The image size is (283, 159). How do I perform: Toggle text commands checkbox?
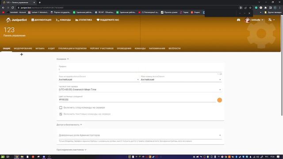click(x=61, y=114)
